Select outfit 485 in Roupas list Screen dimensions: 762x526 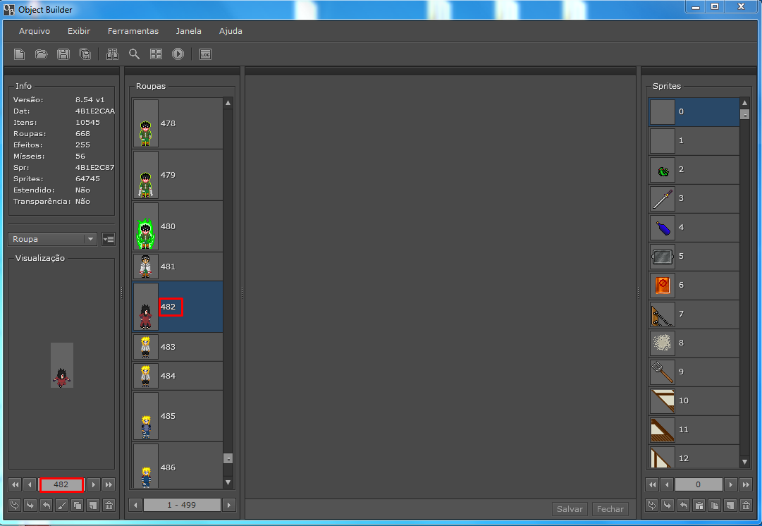[177, 416]
